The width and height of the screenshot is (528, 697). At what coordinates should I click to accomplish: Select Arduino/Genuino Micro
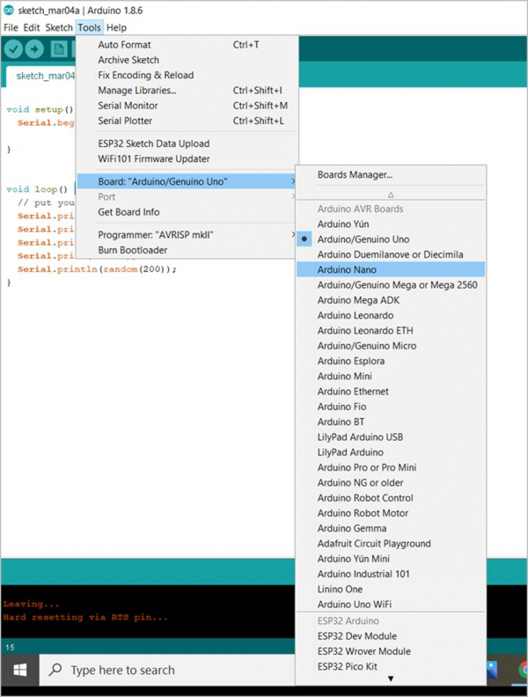coord(391,345)
